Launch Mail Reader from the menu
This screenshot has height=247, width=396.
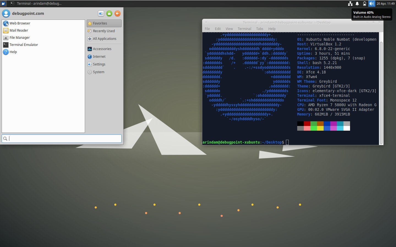coord(19,31)
